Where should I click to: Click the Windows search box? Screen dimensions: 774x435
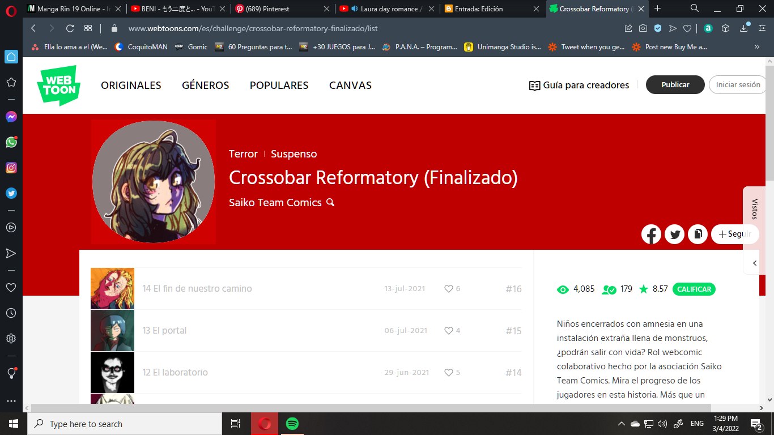pos(125,424)
